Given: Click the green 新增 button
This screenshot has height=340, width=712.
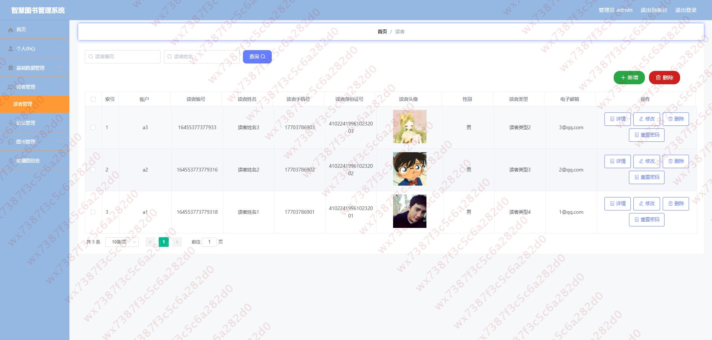Looking at the screenshot, I should click(x=629, y=78).
